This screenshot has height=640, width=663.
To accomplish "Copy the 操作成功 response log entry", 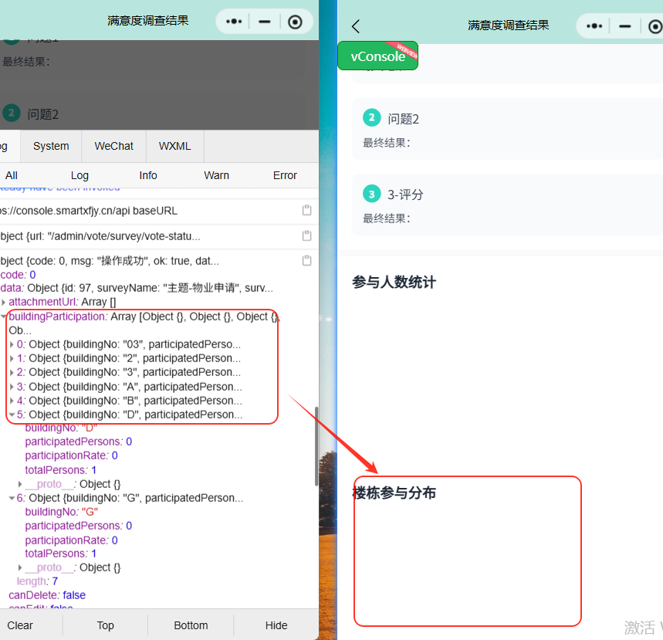I will tap(306, 261).
